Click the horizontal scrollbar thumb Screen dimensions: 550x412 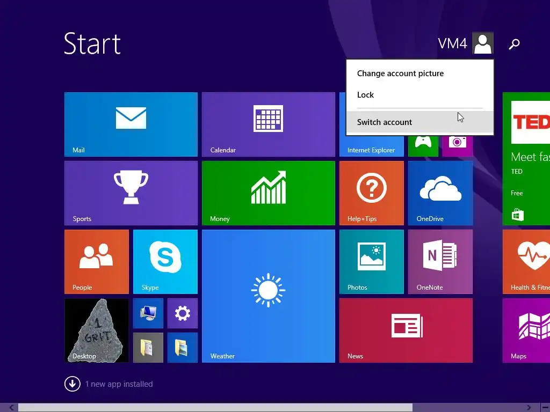(x=215, y=408)
